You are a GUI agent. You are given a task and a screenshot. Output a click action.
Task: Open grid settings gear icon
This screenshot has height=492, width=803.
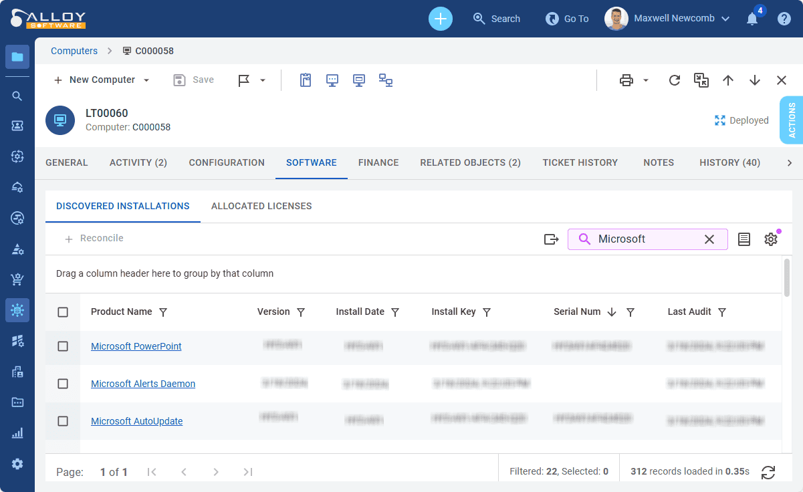[x=771, y=239]
